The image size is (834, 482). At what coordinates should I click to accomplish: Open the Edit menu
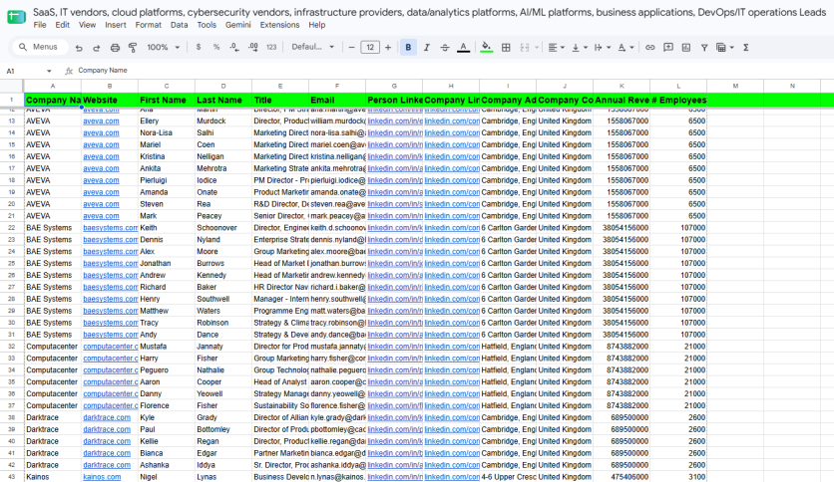coord(62,25)
